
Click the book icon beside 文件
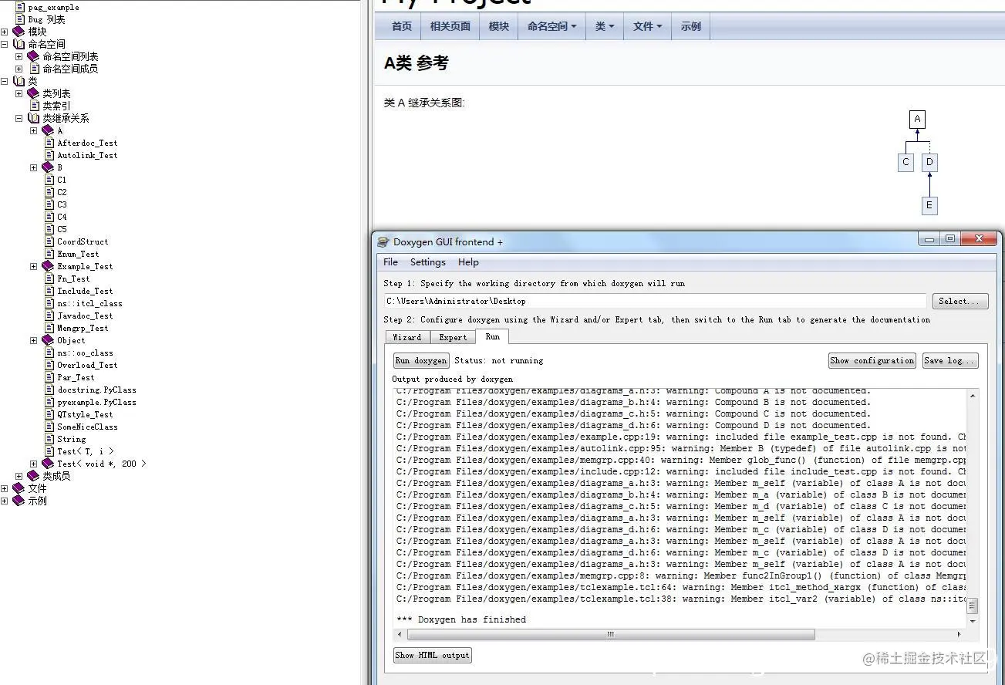click(x=19, y=488)
